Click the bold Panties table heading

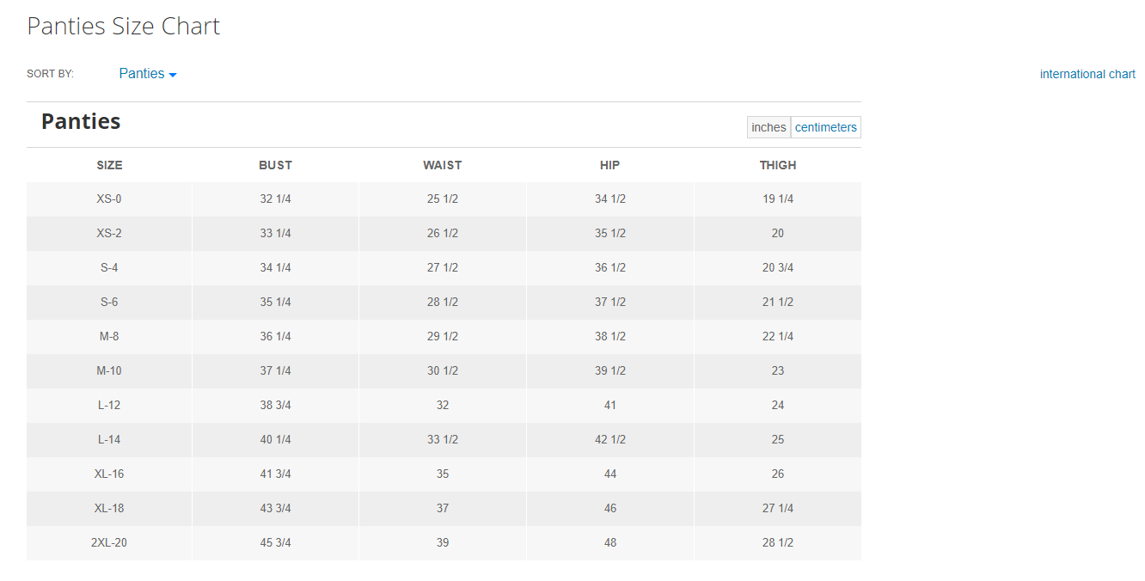[x=81, y=121]
